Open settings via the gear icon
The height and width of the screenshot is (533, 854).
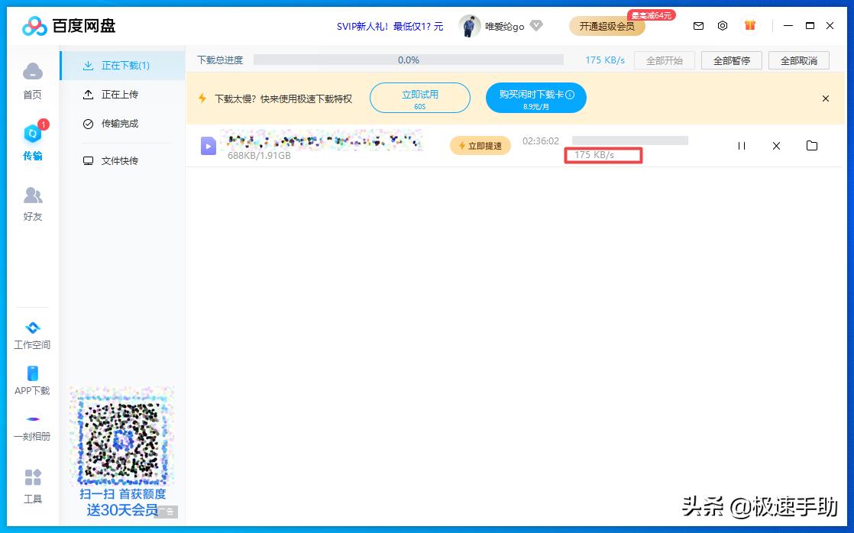pos(723,25)
